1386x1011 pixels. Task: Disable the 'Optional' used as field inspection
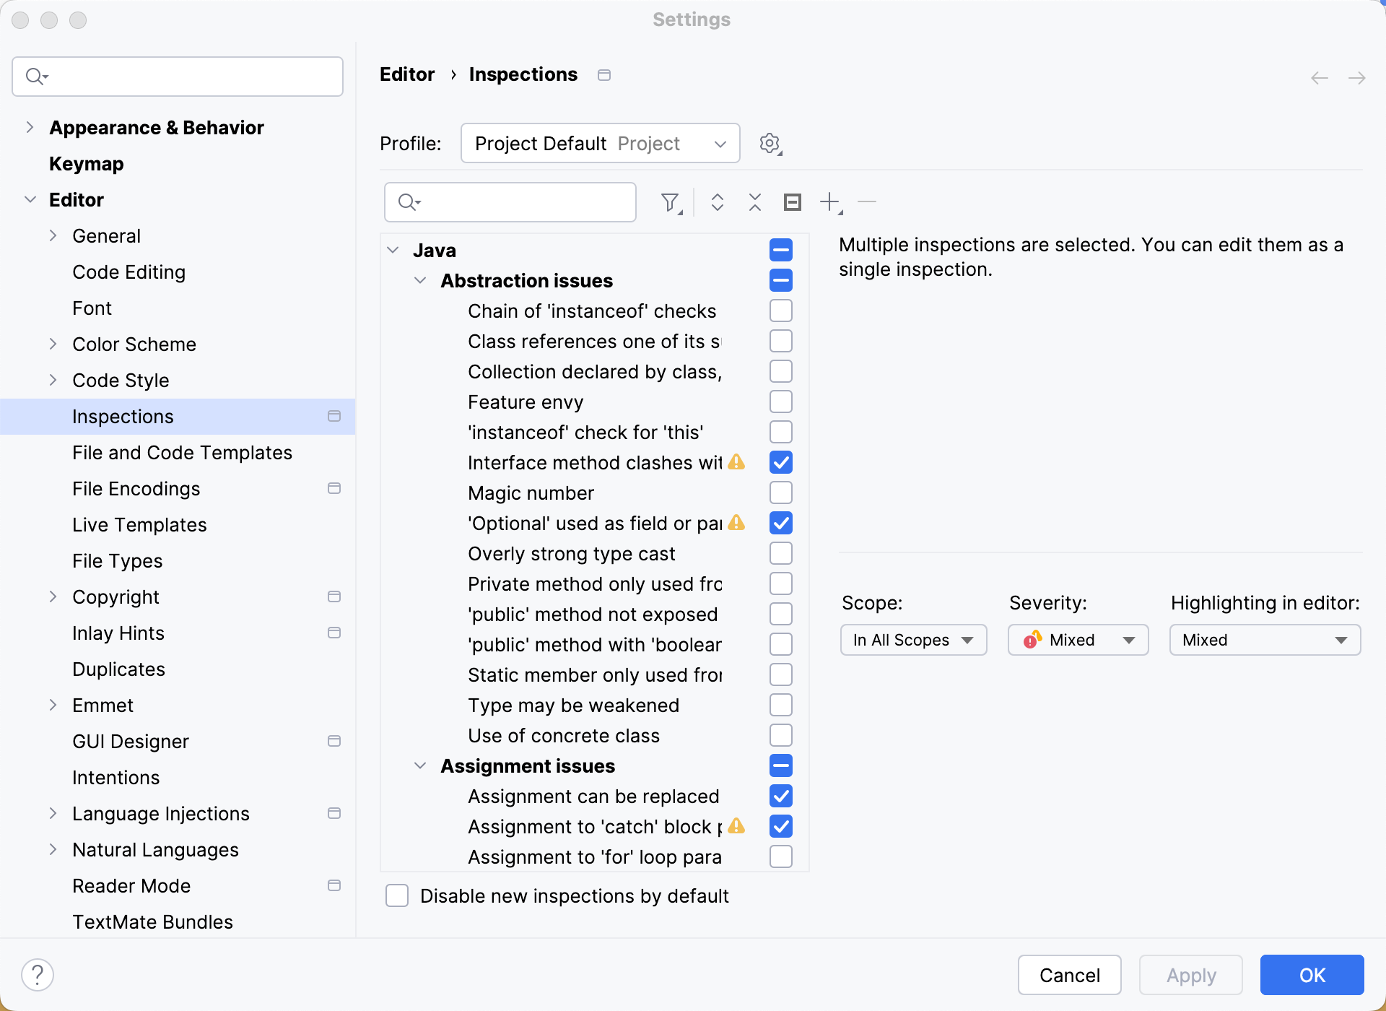(x=780, y=523)
